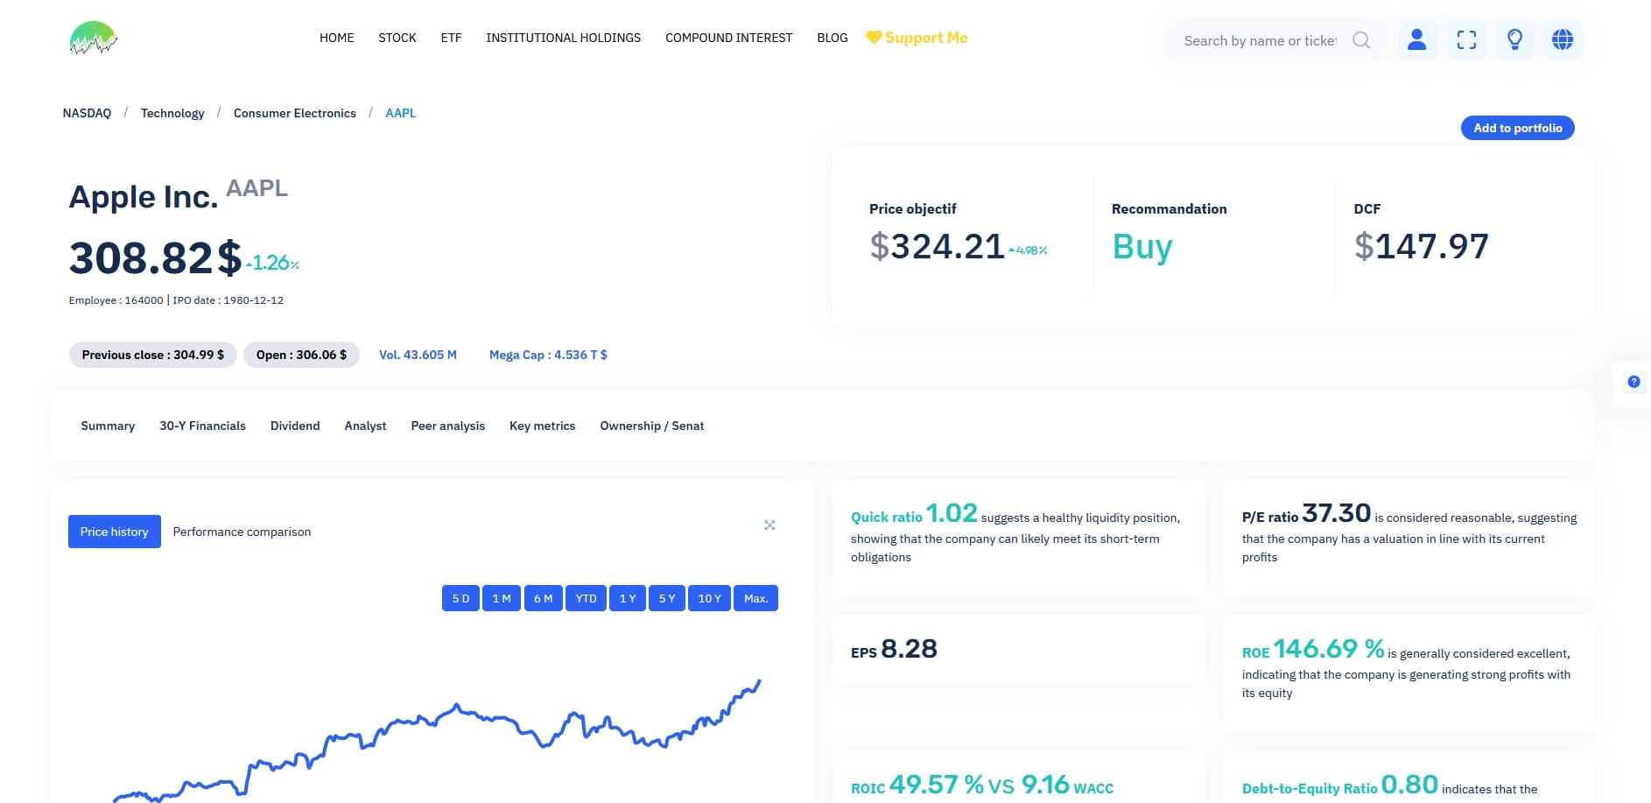The height and width of the screenshot is (803, 1651).
Task: Click the AAPL breadcrumb link
Action: coord(400,113)
